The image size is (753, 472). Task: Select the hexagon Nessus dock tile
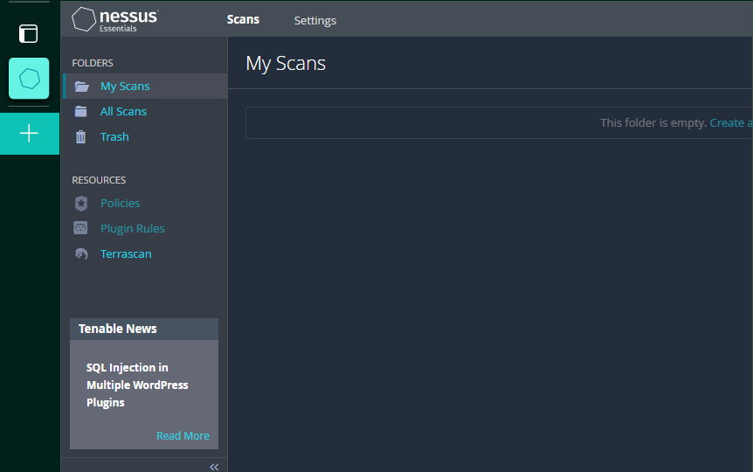click(29, 79)
